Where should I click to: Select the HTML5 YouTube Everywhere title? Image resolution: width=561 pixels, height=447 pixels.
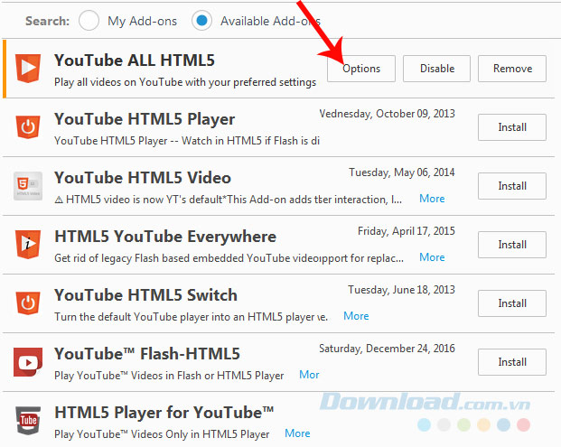tap(165, 237)
